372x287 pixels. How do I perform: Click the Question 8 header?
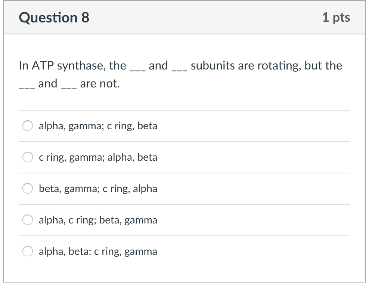pyautogui.click(x=54, y=17)
